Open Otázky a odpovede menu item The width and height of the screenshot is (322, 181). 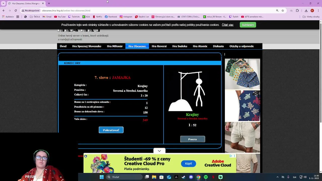242,46
